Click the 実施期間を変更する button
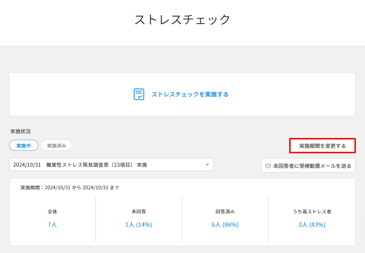Viewport: 365px width, 253px height. coord(322,146)
